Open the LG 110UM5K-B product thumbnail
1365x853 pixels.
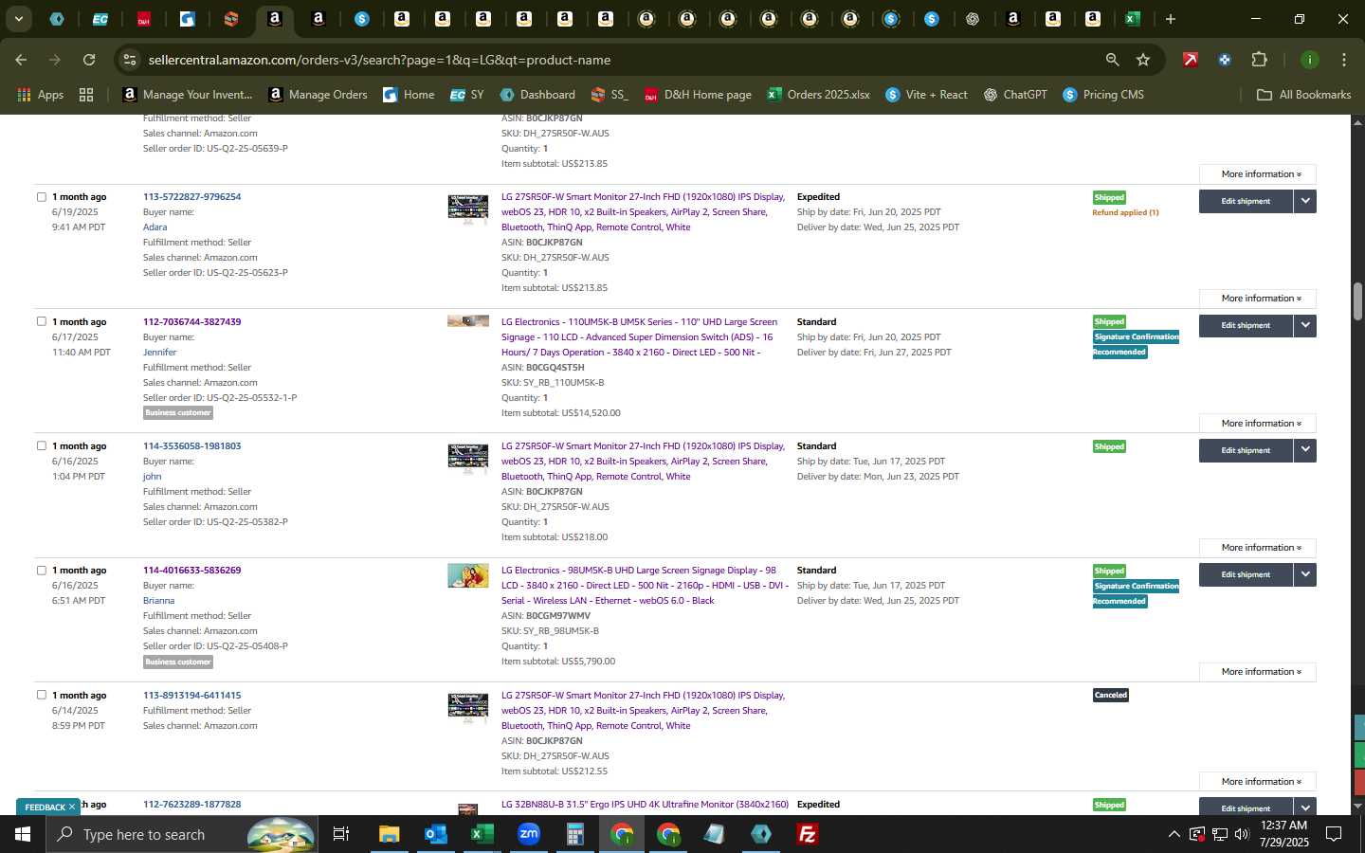click(468, 321)
